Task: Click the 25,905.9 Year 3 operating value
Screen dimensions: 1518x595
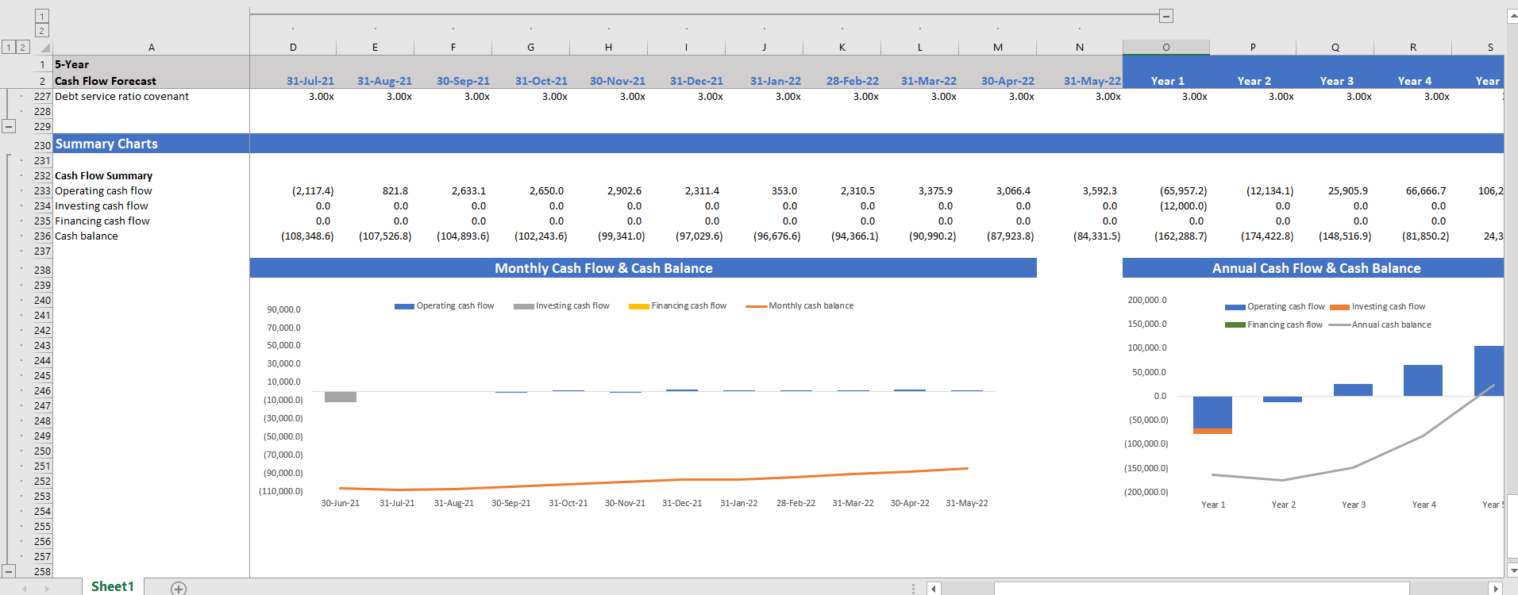Action: tap(1348, 191)
